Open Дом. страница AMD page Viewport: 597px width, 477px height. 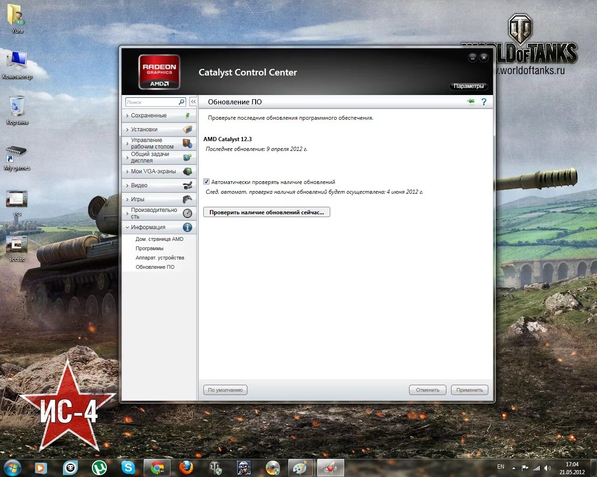(160, 239)
